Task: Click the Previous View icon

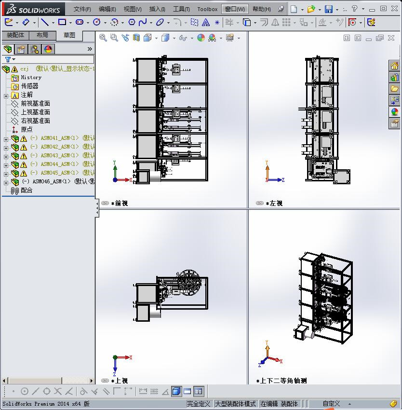Action: [x=125, y=38]
